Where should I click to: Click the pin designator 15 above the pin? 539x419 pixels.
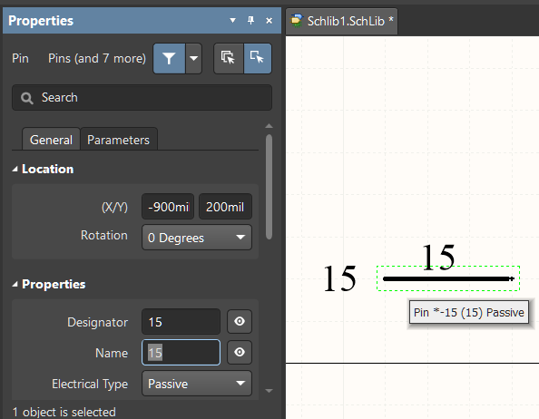coord(438,257)
